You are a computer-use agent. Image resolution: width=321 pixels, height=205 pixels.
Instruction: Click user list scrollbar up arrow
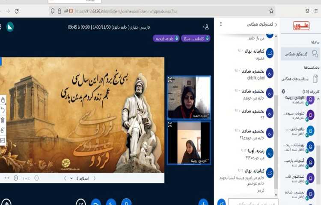(318, 99)
